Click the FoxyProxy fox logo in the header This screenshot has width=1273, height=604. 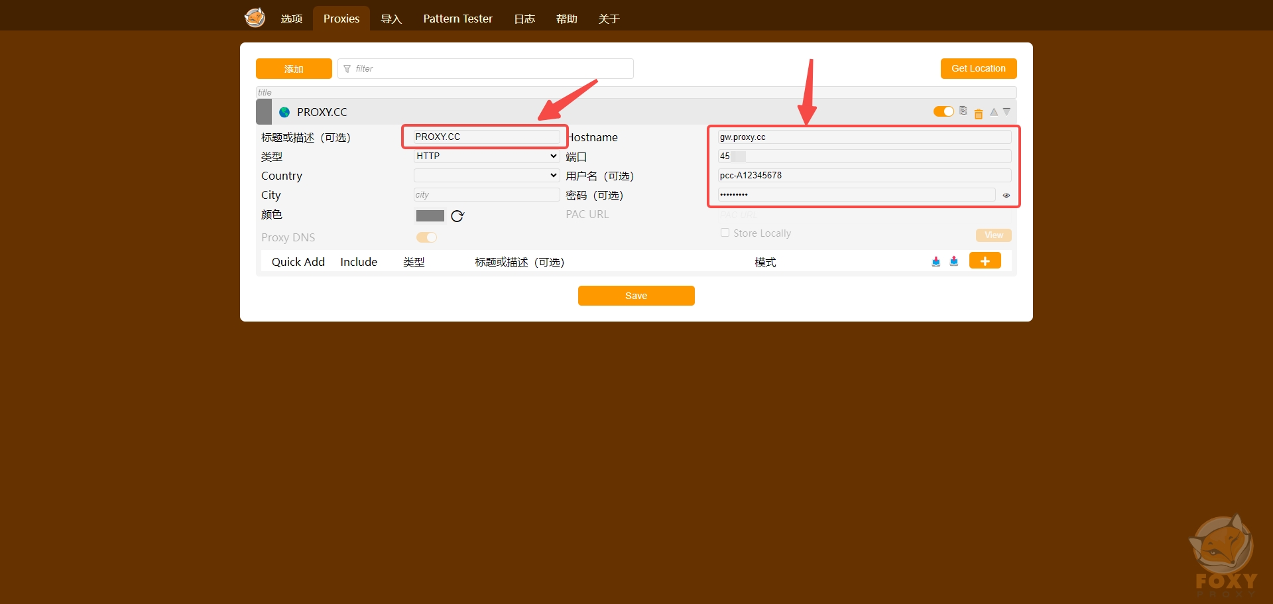coord(255,17)
